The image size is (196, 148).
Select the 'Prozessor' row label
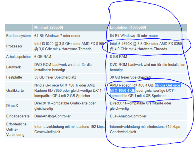(x=14, y=46)
